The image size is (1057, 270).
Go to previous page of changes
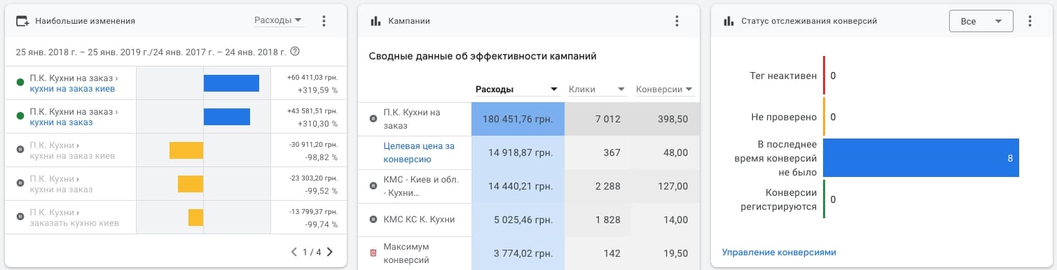coord(295,252)
